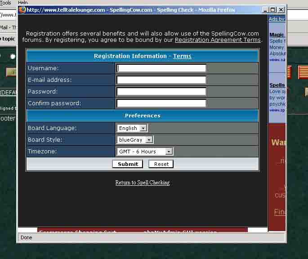Click the Confirm password: label

[54, 103]
